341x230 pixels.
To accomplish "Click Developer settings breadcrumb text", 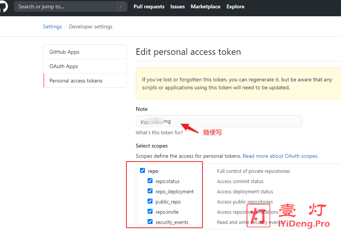I will click(x=91, y=26).
